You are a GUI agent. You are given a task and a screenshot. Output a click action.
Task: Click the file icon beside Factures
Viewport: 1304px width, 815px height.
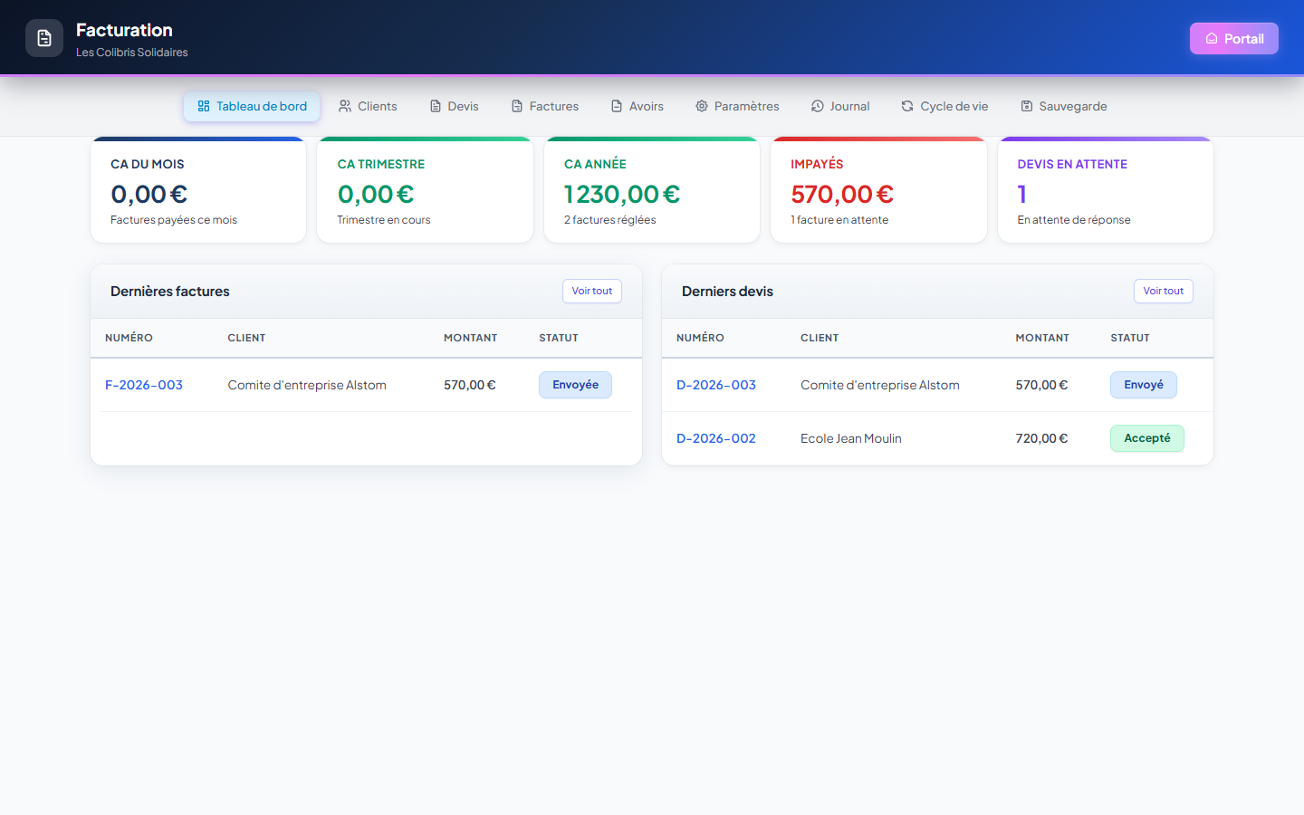point(517,106)
